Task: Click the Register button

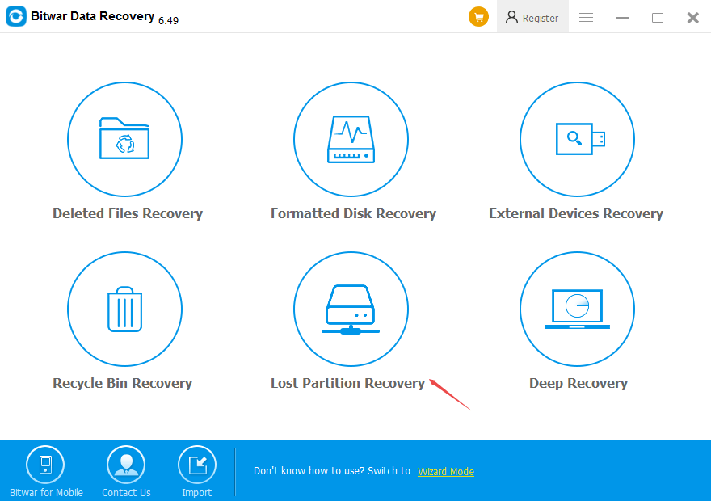Action: click(532, 17)
